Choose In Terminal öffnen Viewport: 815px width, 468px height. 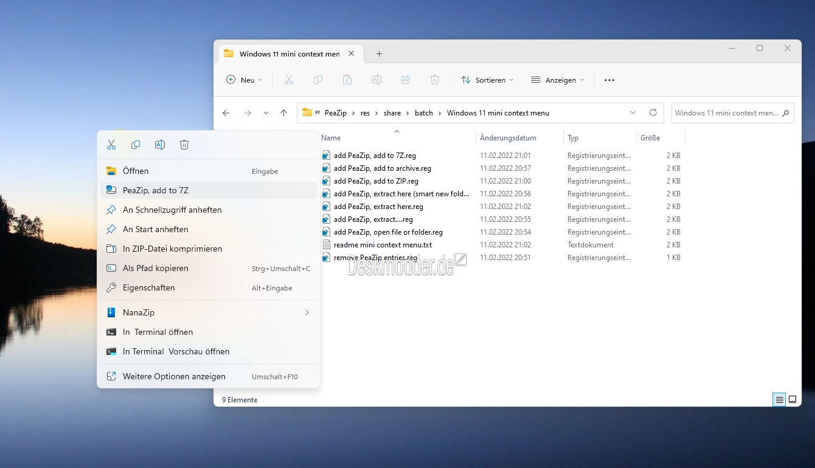tap(208, 332)
